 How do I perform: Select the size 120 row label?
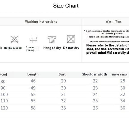[4, 108]
